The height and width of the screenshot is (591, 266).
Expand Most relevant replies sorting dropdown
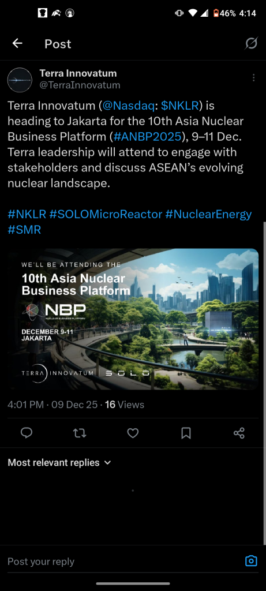click(x=59, y=462)
